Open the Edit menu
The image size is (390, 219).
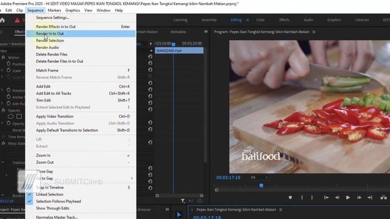tap(9, 10)
